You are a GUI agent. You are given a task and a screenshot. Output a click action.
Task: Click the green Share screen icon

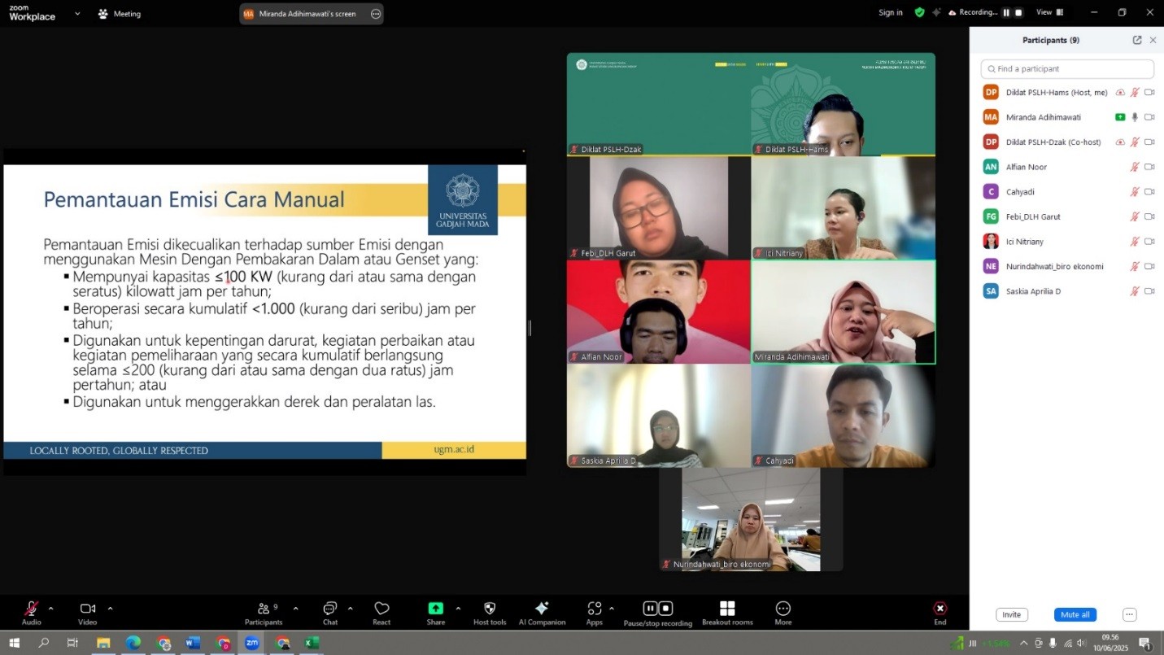[436, 609]
